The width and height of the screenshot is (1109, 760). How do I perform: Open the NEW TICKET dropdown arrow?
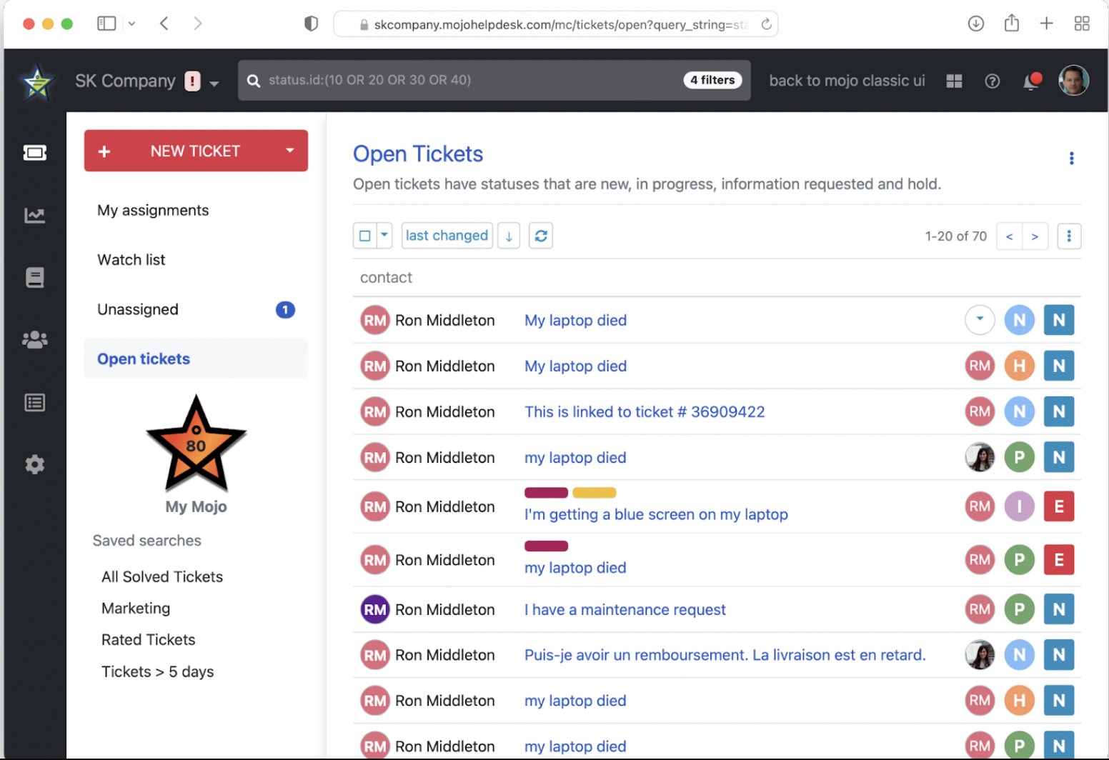[x=289, y=151]
